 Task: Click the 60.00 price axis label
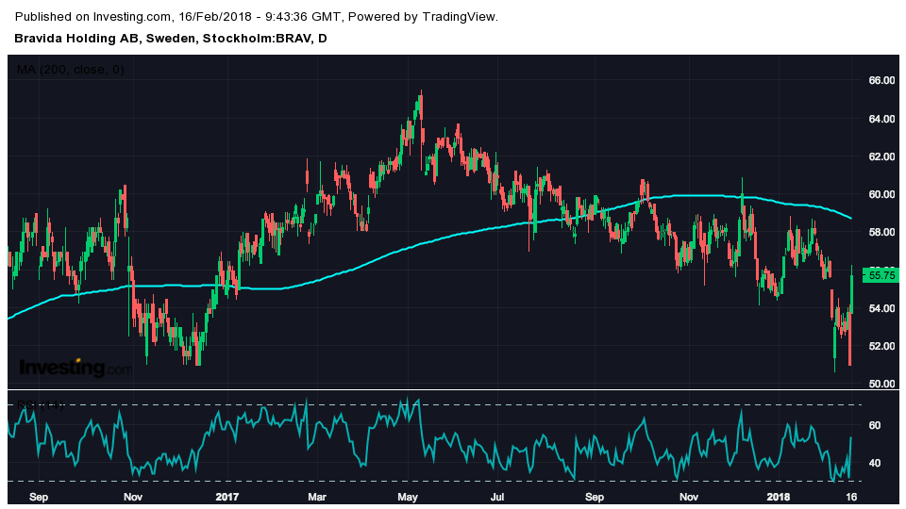click(881, 194)
